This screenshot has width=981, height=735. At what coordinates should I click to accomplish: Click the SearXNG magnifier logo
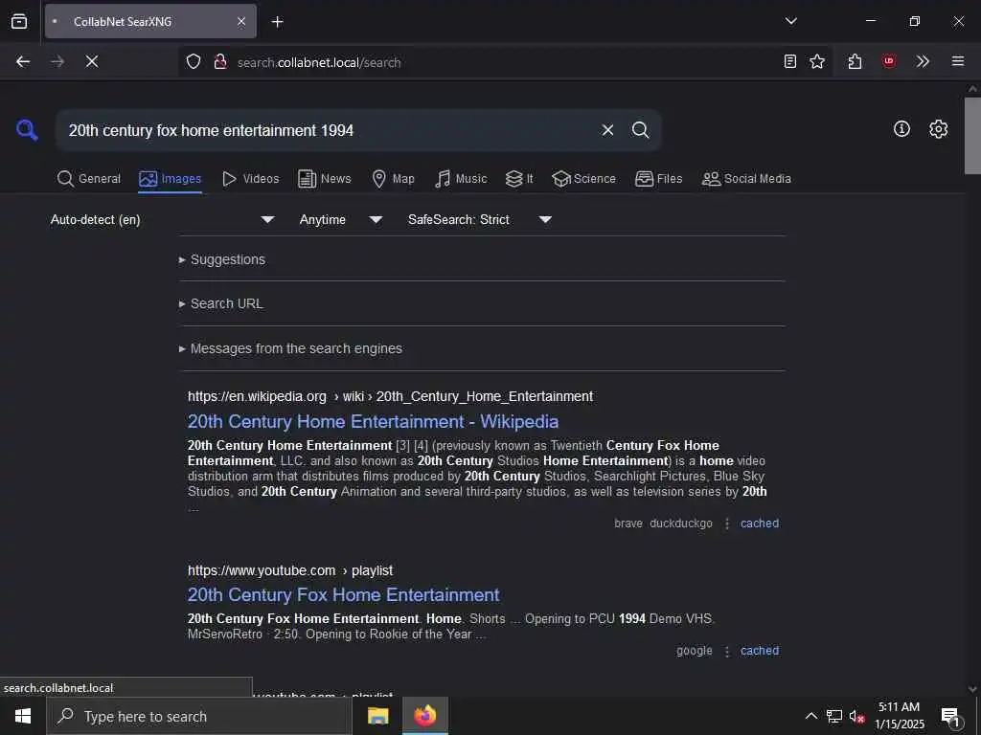click(x=27, y=130)
